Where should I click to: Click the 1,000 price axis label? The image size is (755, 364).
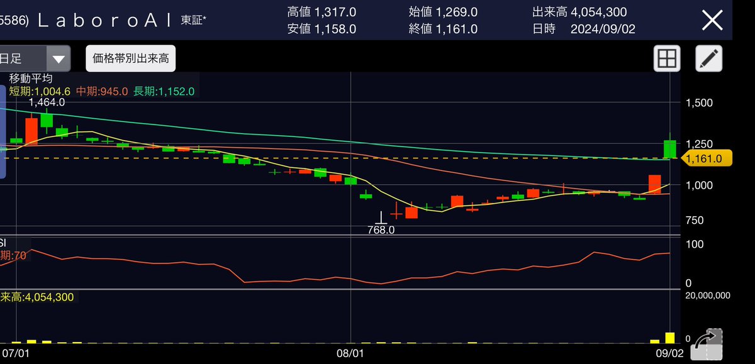tap(699, 185)
